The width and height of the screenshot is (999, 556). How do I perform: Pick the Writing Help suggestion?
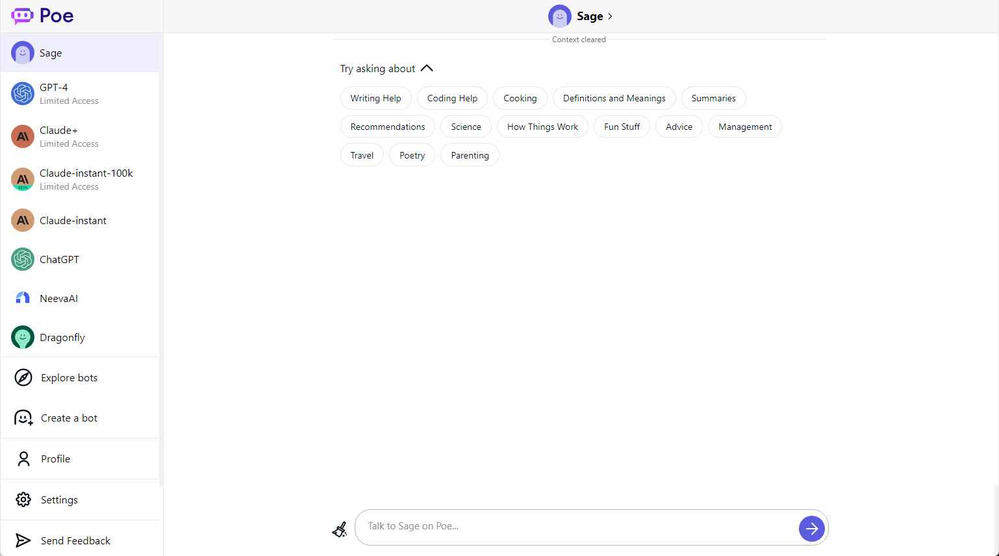click(375, 98)
